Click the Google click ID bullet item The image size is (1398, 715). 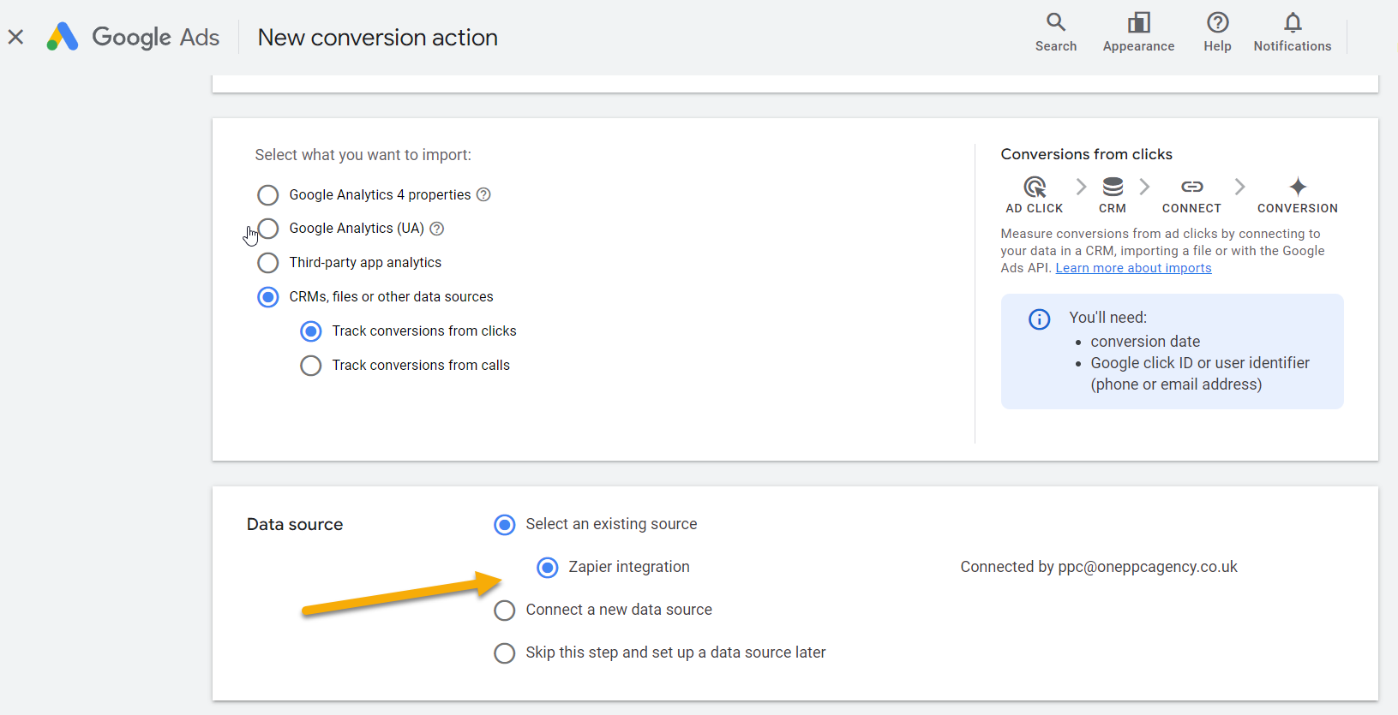coord(1200,373)
